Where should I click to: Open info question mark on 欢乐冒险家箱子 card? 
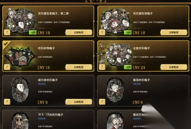coord(102,32)
